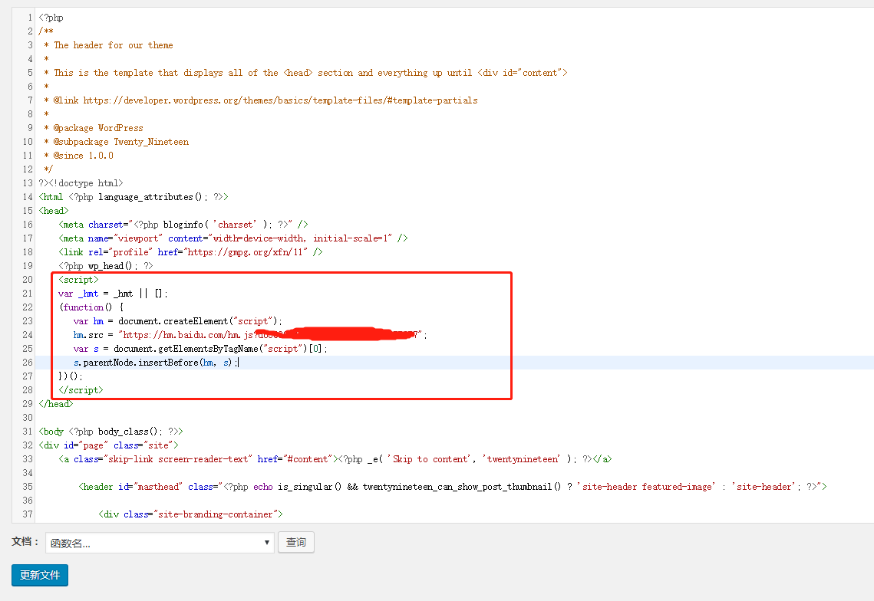Click the s.parentNode.insertBefore(hm, s) line
Image resolution: width=874 pixels, height=601 pixels.
tap(156, 363)
